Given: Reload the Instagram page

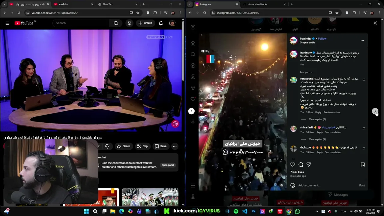Looking at the screenshot, I should pyautogui.click(x=205, y=13).
